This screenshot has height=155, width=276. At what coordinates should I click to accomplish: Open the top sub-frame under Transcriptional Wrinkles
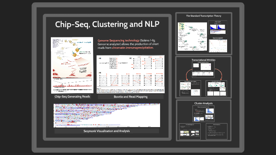tap(203, 70)
